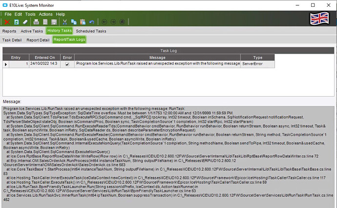
Task: Click the 24/10/2022 date cell
Action: coord(45,64)
